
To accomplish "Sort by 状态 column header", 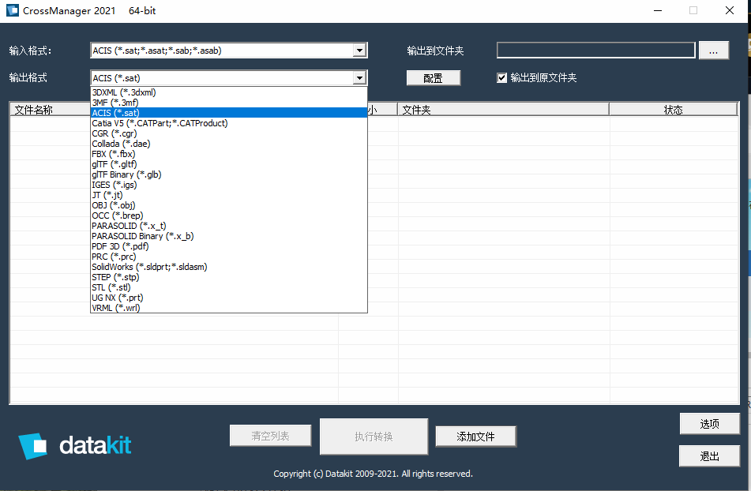I will 674,110.
